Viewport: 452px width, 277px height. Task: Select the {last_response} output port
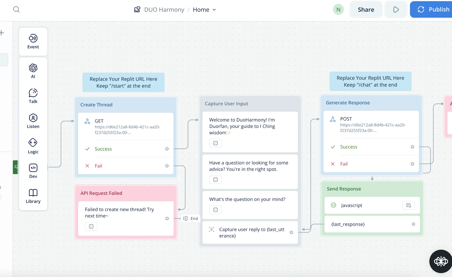(413, 224)
